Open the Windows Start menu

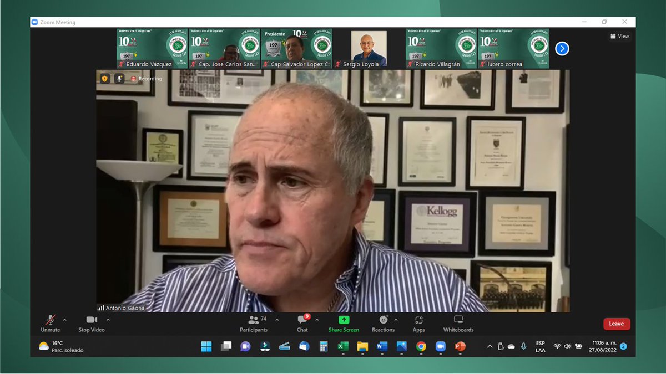206,346
